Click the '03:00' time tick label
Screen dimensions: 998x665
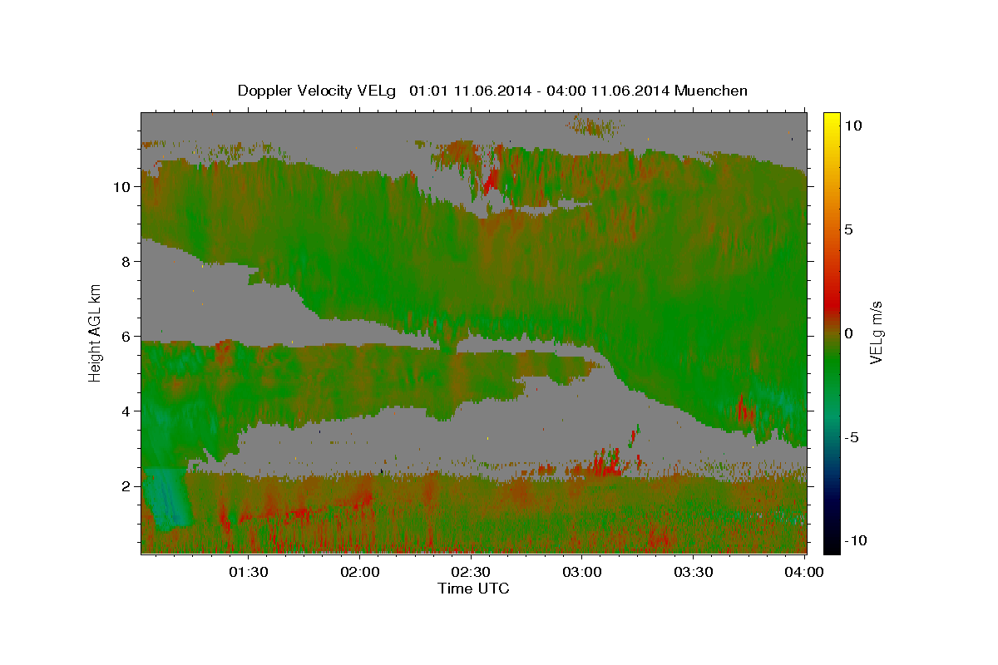tap(583, 572)
